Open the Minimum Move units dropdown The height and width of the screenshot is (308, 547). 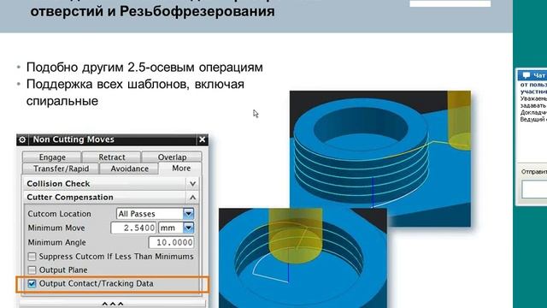point(188,228)
